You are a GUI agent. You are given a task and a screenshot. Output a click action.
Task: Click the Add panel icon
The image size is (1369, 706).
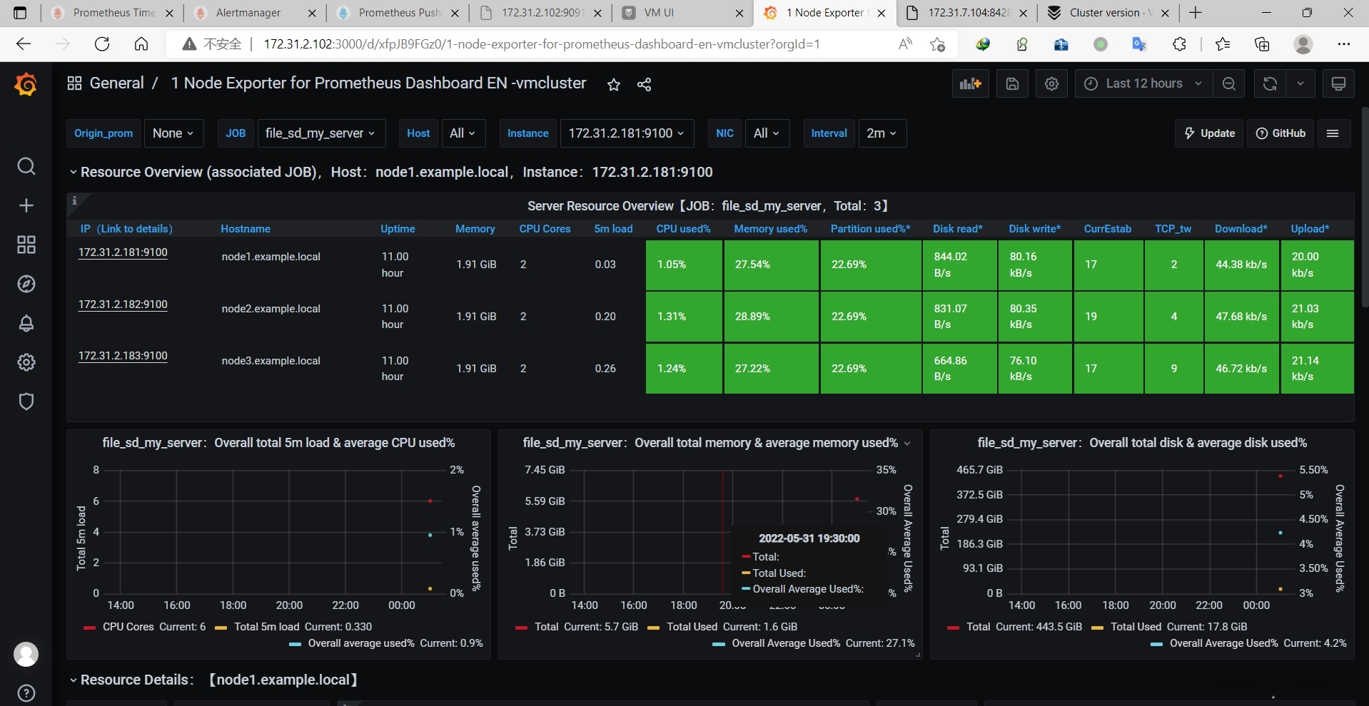(x=971, y=84)
